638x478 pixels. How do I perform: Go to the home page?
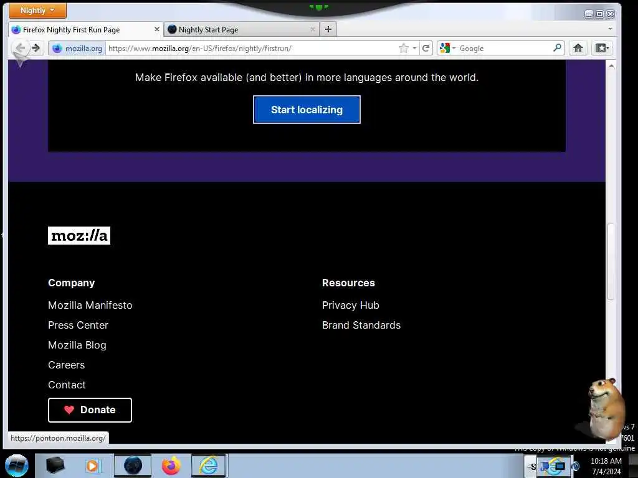coord(578,49)
